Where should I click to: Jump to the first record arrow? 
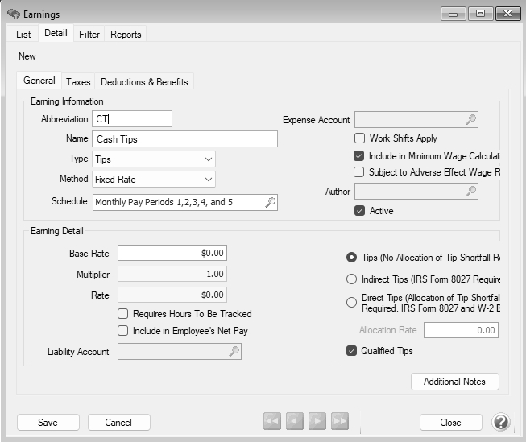click(x=272, y=422)
